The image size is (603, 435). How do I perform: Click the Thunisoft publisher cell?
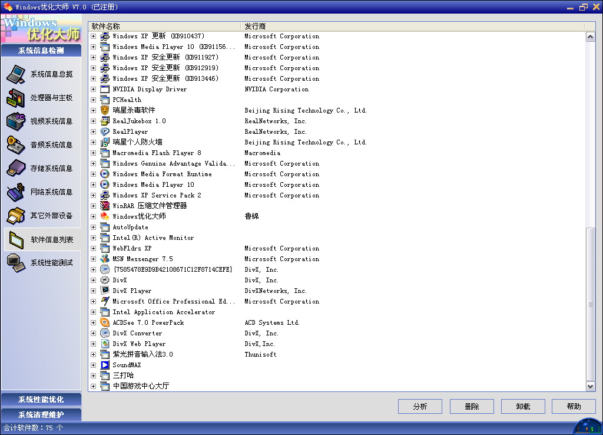tap(260, 355)
